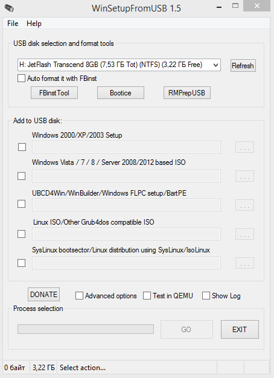
Task: Open the Bootice utility
Action: pos(121,93)
